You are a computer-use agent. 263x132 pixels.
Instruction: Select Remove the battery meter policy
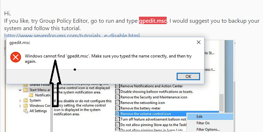pos(140,108)
